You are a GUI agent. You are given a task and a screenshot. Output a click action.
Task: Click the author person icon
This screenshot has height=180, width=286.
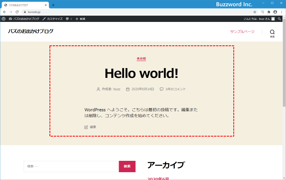coord(98,89)
